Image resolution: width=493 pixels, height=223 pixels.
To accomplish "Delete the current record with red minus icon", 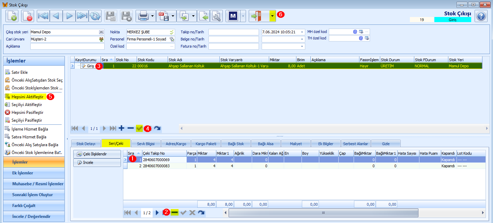I will point(28,16).
